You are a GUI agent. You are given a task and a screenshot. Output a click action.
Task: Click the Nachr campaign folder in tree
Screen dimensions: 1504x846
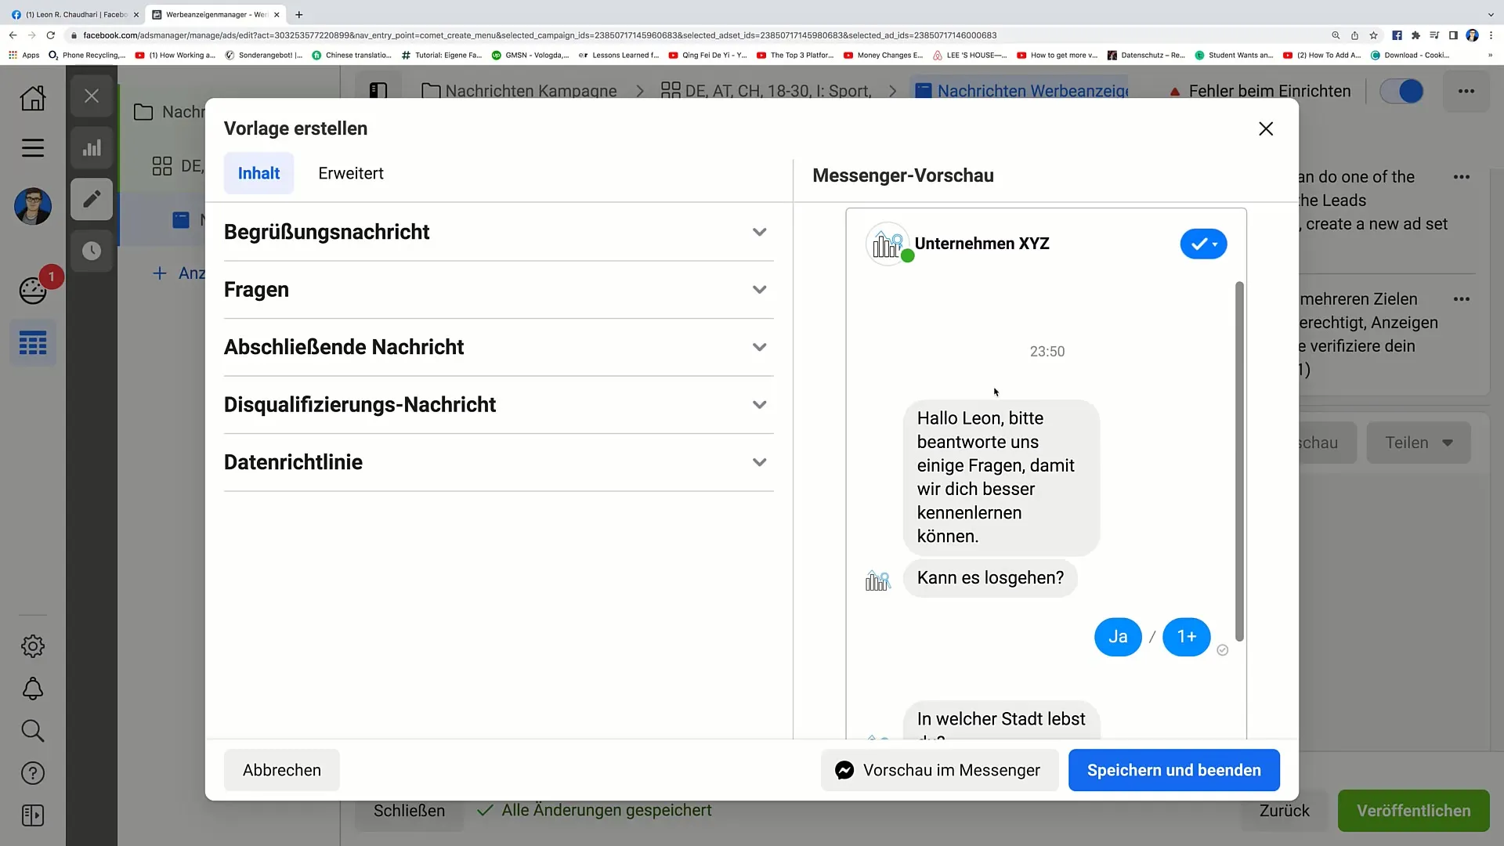click(x=170, y=112)
